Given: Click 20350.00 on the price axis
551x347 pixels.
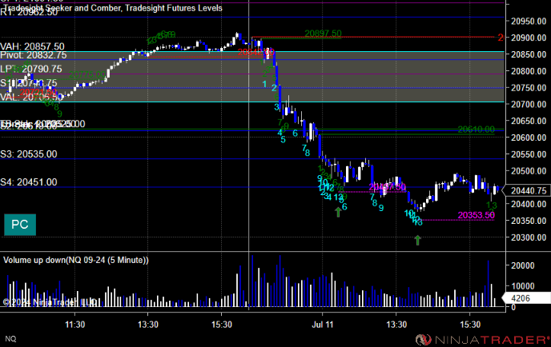Looking at the screenshot, I should [529, 221].
